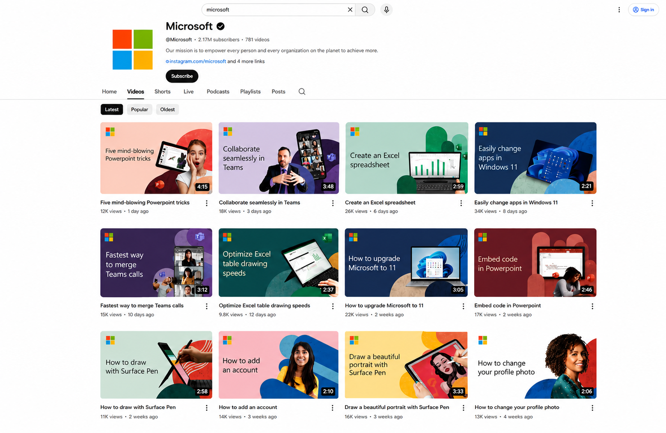Open options menu for Create an Excel spreadsheet
Screen dimensions: 666x433
pos(461,203)
